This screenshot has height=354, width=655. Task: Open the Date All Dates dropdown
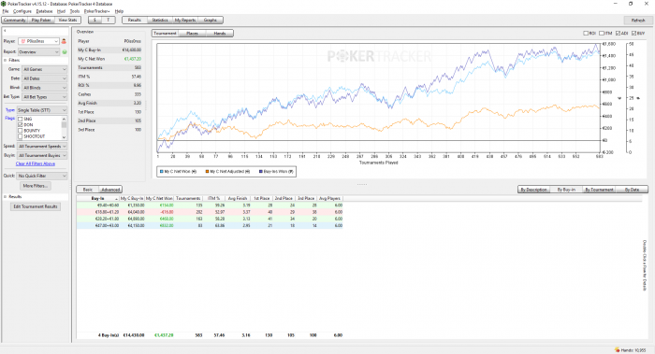(44, 78)
